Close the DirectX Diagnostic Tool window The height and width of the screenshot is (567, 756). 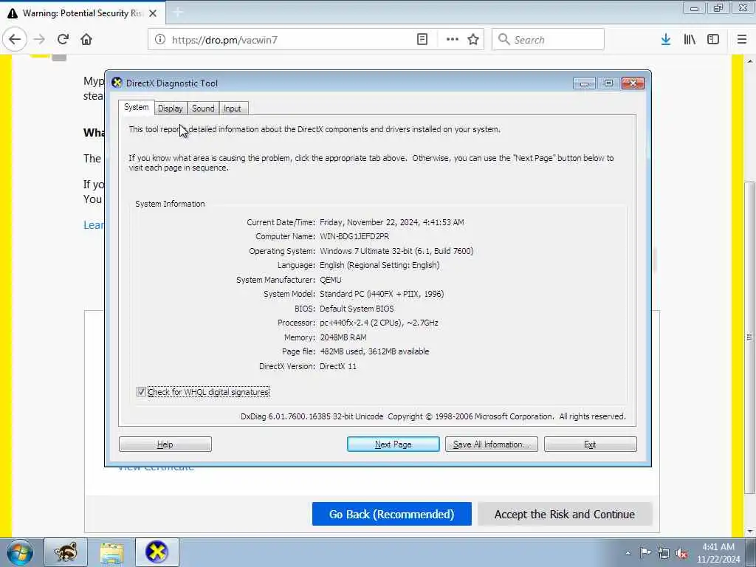coord(633,83)
